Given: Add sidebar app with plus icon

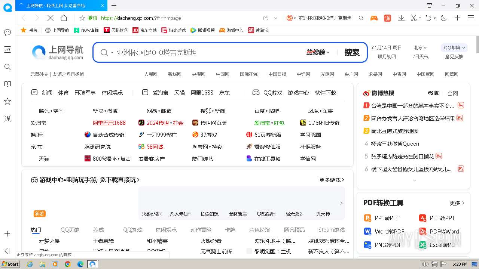Looking at the screenshot, I should pos(7,234).
